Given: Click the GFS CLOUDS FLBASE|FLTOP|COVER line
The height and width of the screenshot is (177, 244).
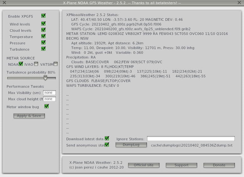Looking at the screenshot, I should pyautogui.click(x=98, y=81).
